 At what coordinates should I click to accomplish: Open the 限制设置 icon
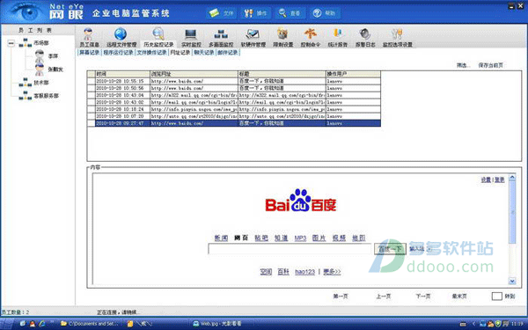click(x=282, y=37)
